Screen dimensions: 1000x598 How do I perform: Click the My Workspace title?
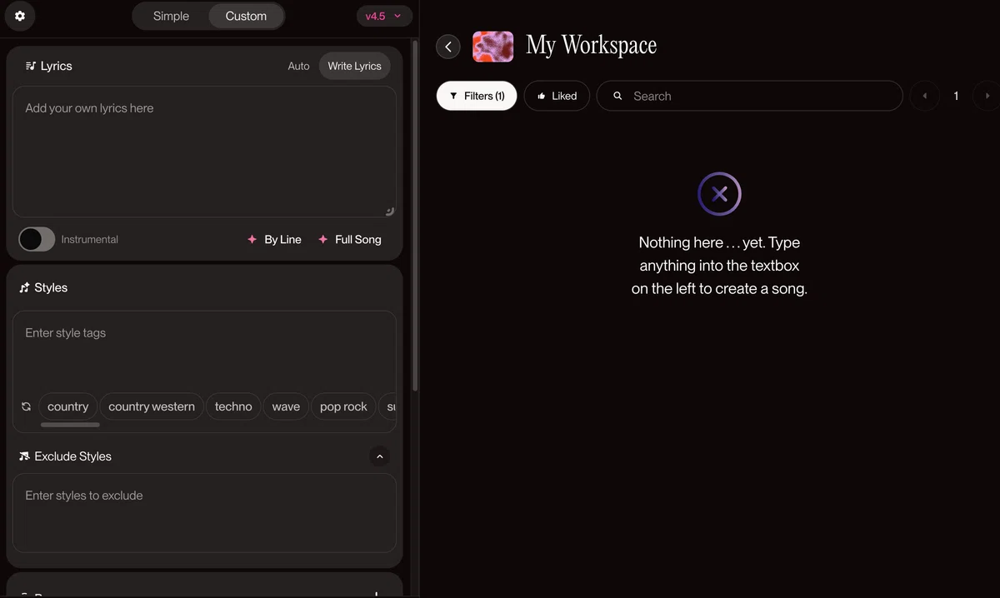tap(591, 46)
